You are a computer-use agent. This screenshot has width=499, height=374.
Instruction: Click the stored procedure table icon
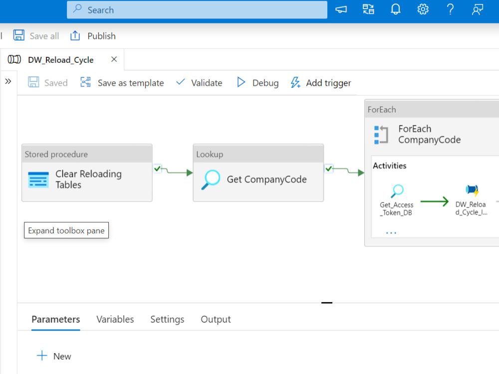click(x=38, y=180)
